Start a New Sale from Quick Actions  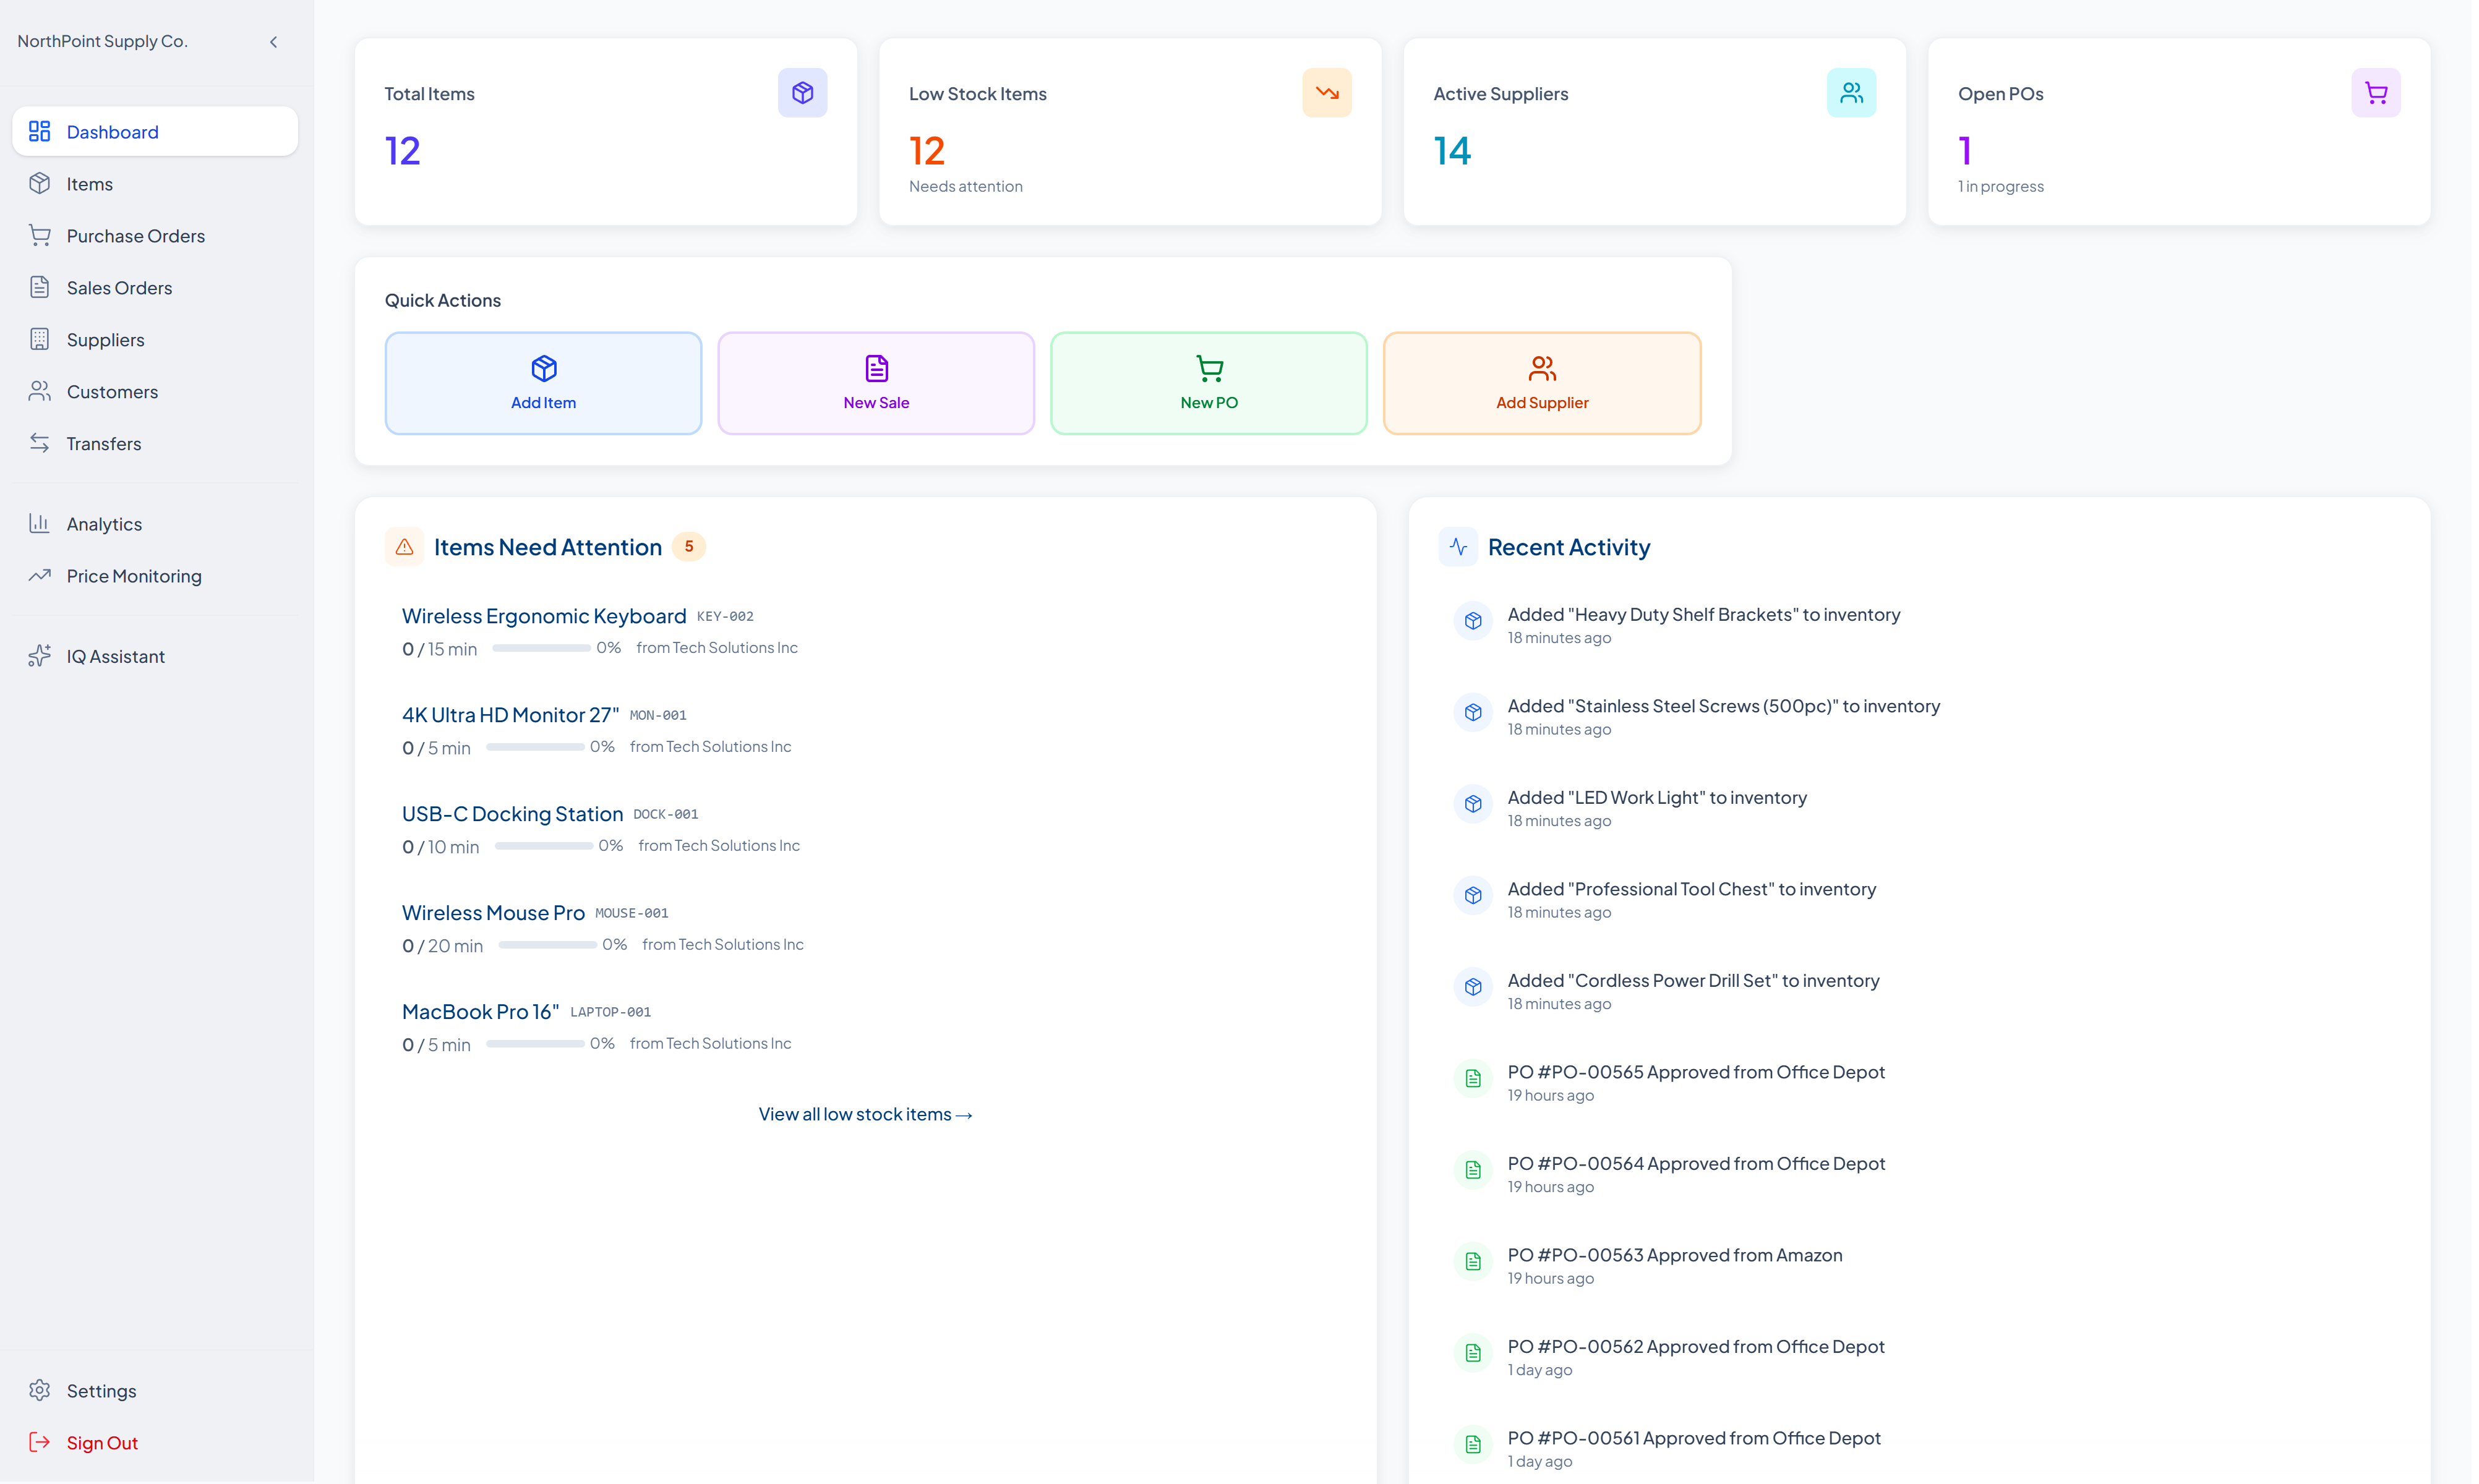tap(878, 384)
